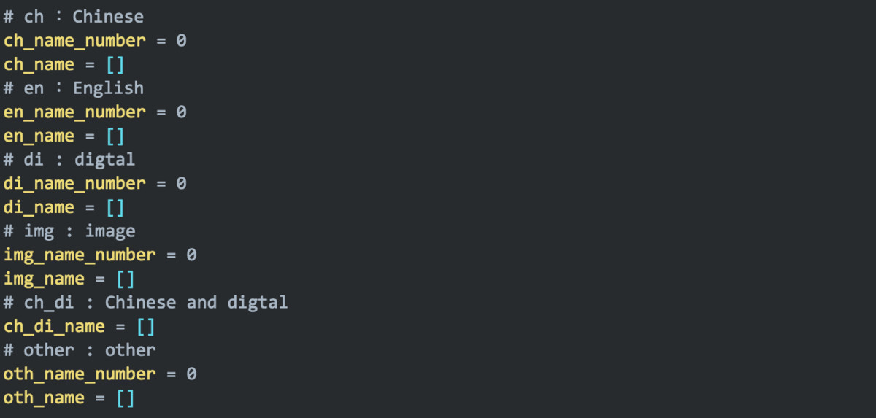
Task: Place cursor on oth_name_number variable
Action: coord(80,374)
